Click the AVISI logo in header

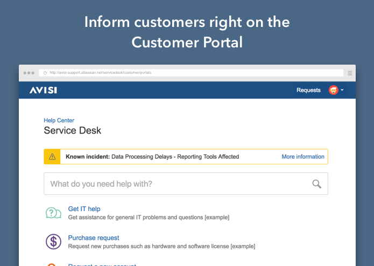click(43, 90)
